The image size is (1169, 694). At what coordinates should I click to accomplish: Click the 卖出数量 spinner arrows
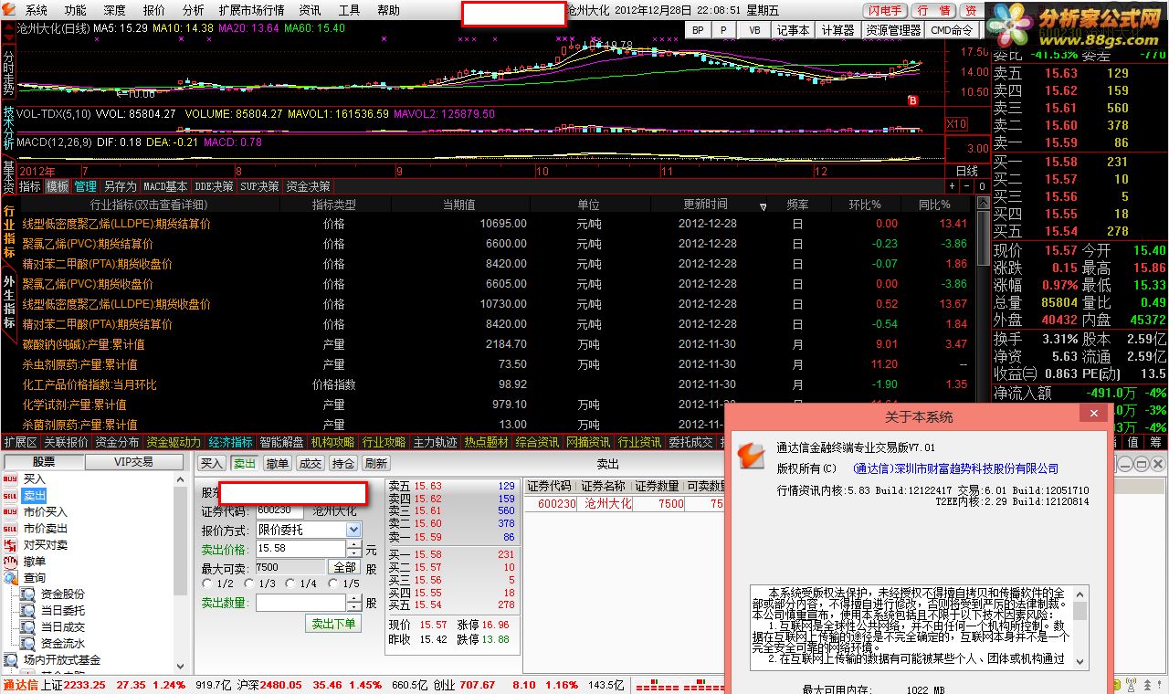point(353,603)
